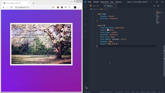The image size is (165, 93).
Task: Open the Переход menu
Action: [118, 2]
